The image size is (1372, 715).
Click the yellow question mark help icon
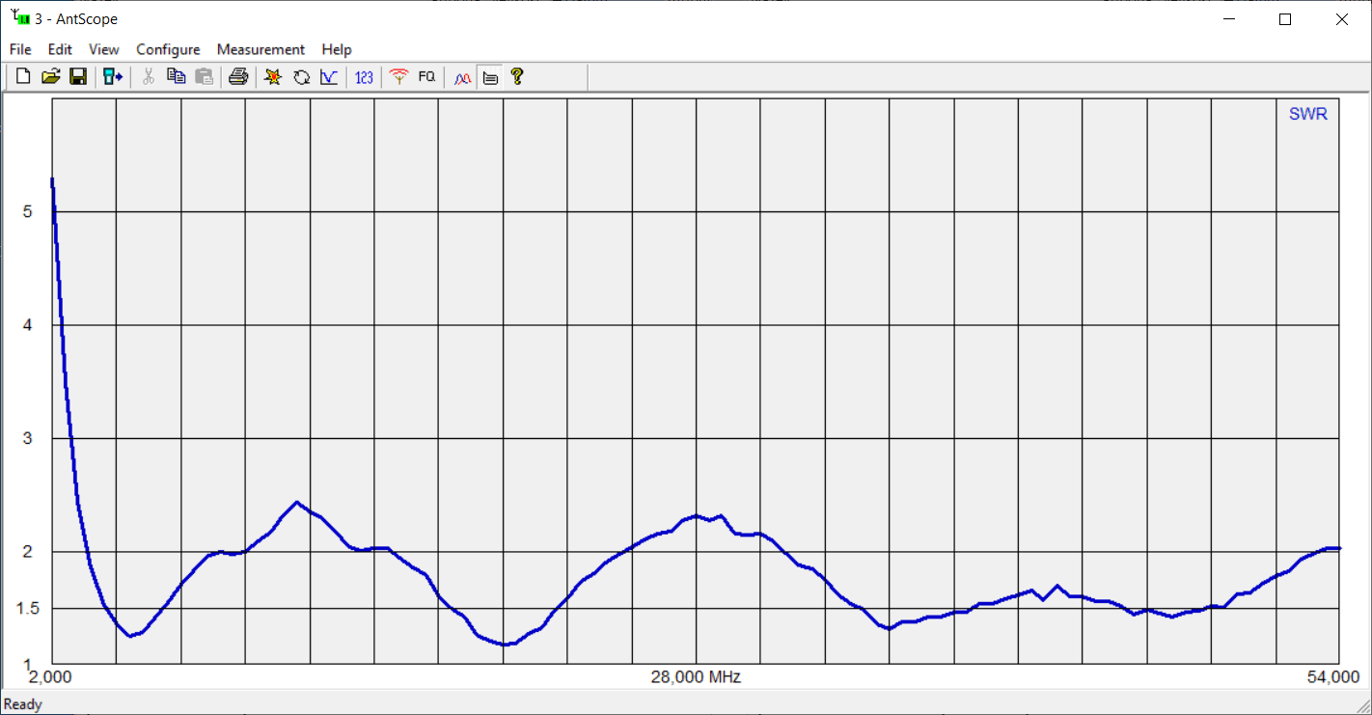[x=517, y=77]
